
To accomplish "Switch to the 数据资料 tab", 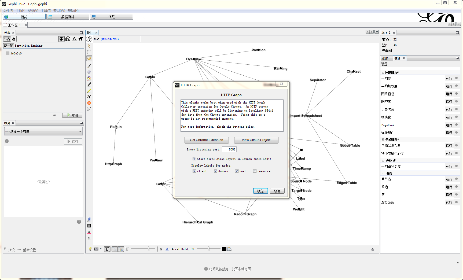I will pos(68,17).
